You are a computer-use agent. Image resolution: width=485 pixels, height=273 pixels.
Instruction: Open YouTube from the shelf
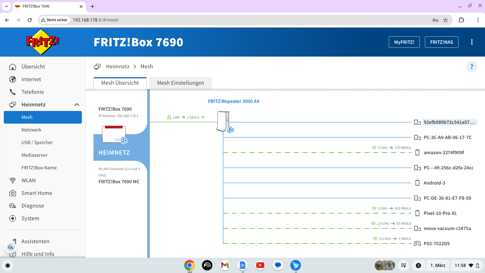(260, 265)
